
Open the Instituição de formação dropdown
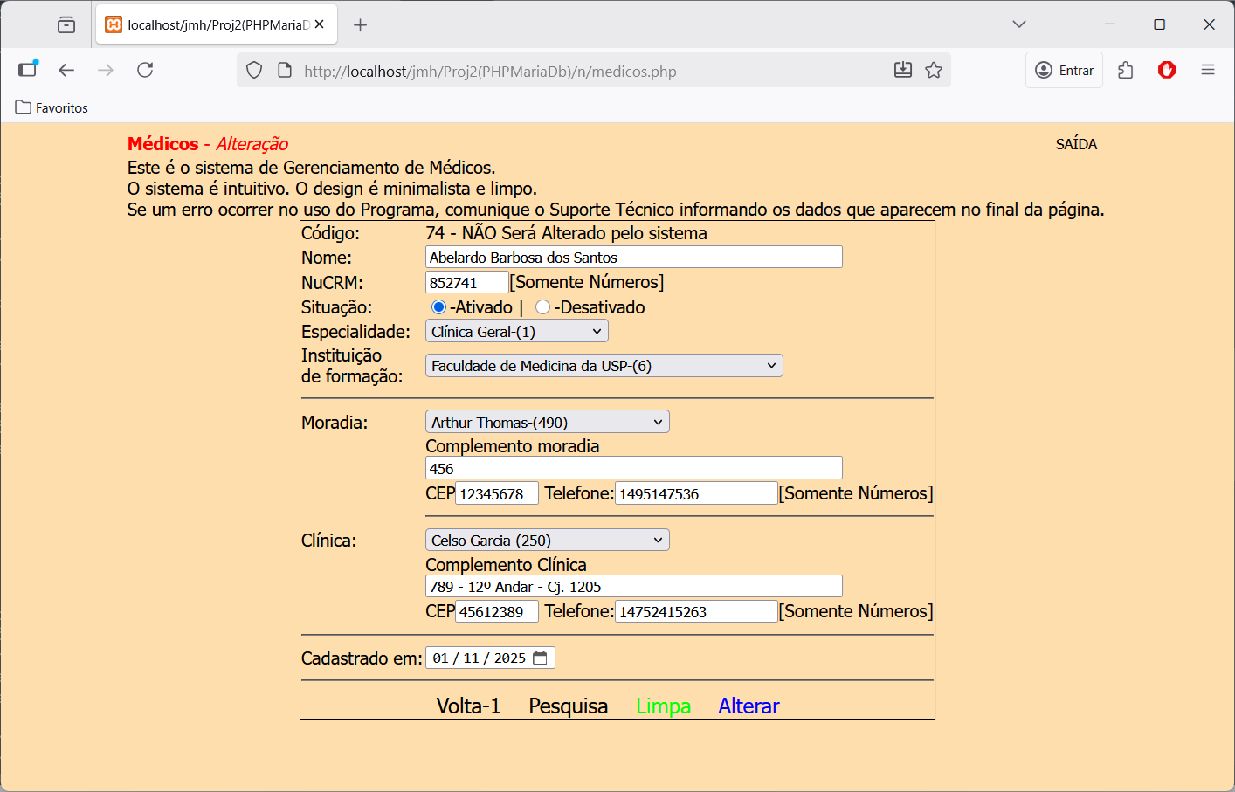click(x=604, y=366)
